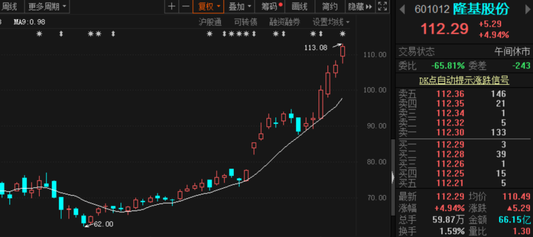Click the minus zoom-out chart button

(186, 6)
